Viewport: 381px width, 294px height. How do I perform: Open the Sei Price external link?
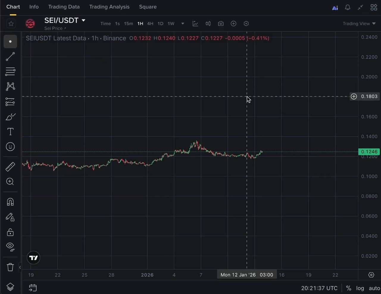click(x=55, y=29)
